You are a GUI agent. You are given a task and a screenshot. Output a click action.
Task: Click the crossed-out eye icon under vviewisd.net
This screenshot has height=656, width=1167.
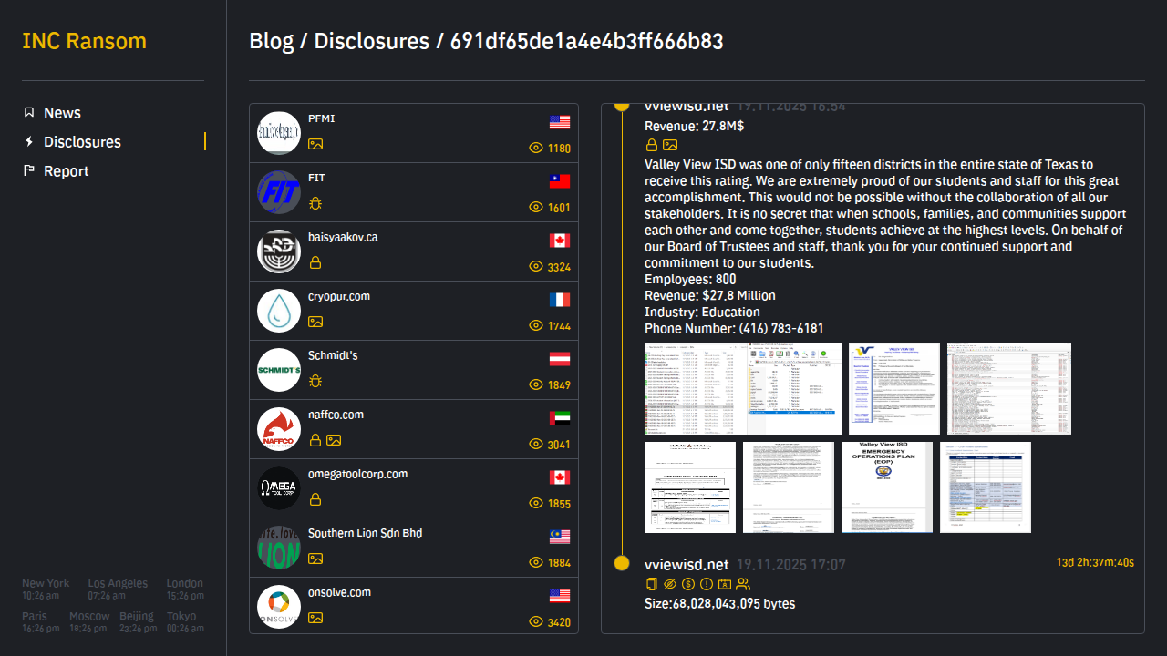(x=670, y=584)
